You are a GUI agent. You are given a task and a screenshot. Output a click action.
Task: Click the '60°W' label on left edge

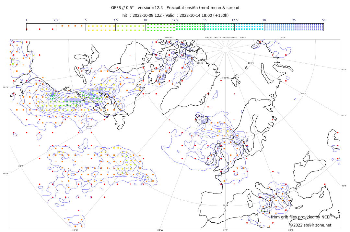[x=6, y=174]
